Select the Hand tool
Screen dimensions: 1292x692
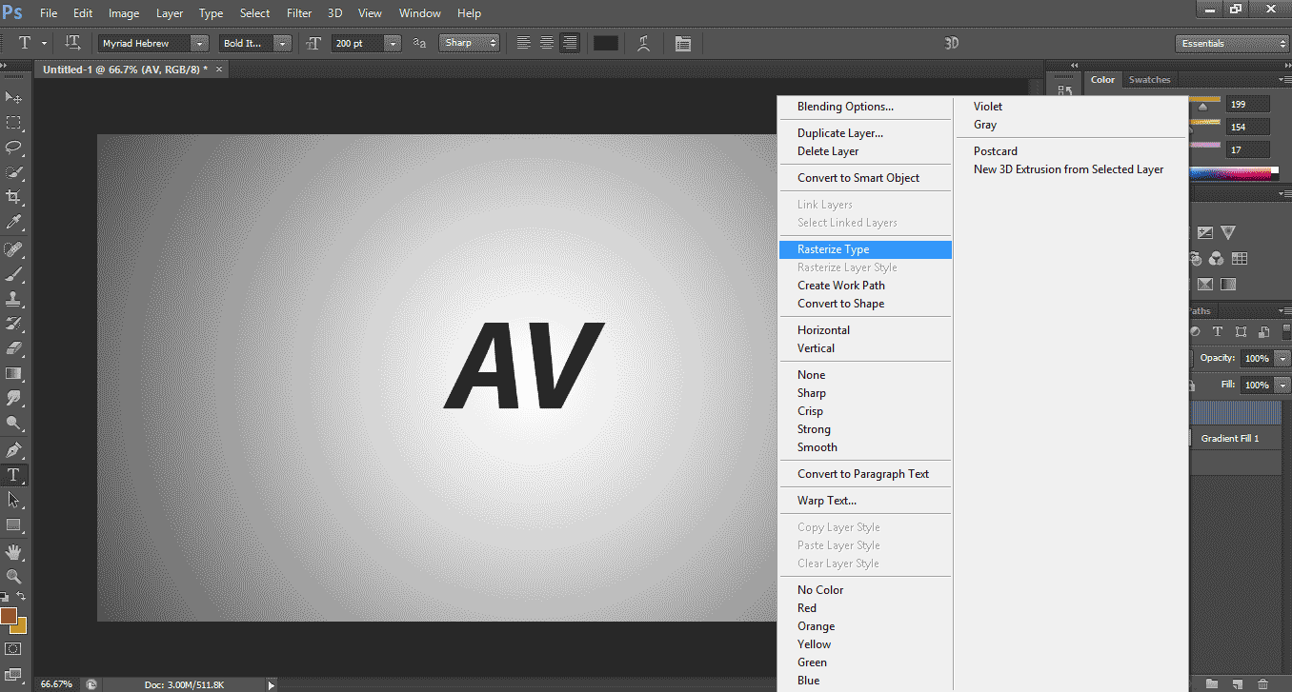[14, 551]
